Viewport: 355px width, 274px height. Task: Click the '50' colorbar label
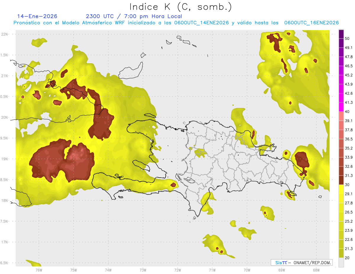(347, 39)
